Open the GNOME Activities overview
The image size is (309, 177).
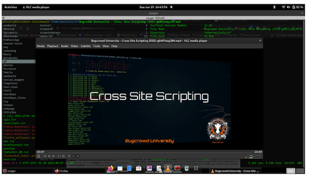click(11, 7)
